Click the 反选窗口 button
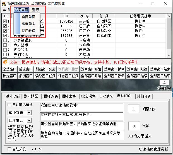 [x=26, y=69]
